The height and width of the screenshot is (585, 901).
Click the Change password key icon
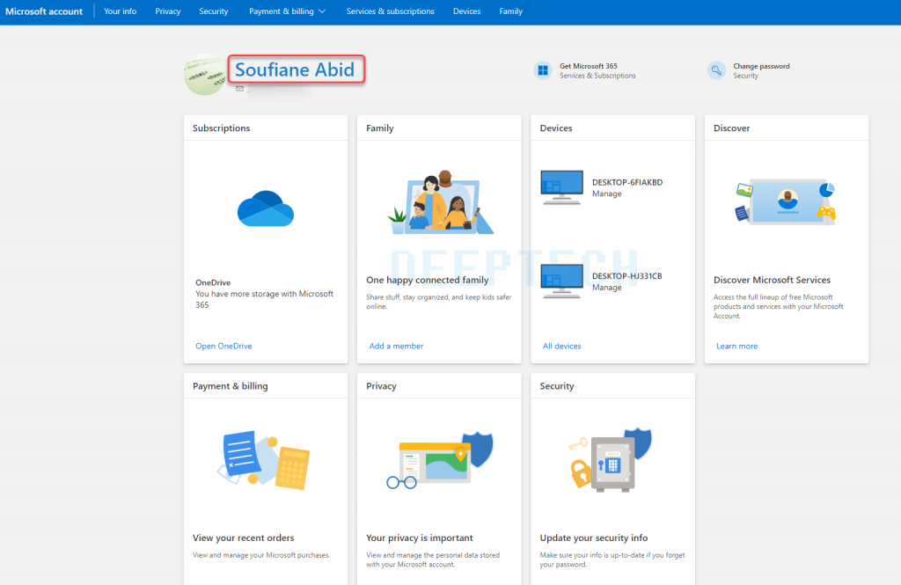coord(716,70)
